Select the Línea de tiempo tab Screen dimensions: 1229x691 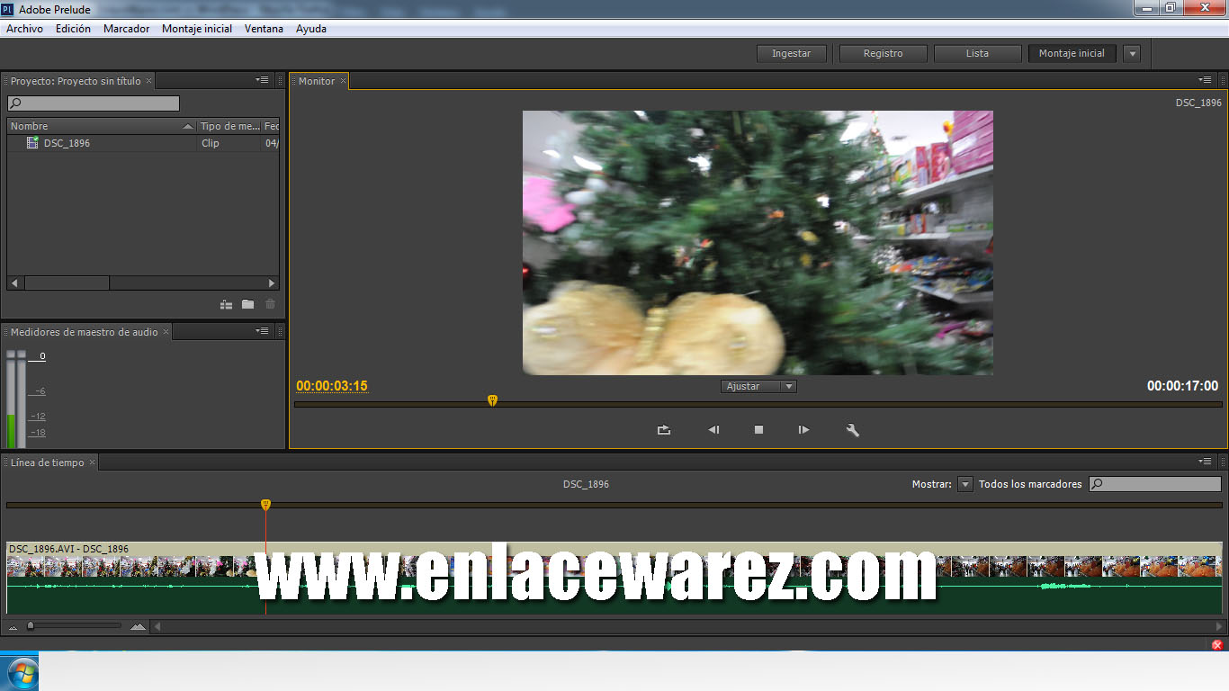click(48, 462)
